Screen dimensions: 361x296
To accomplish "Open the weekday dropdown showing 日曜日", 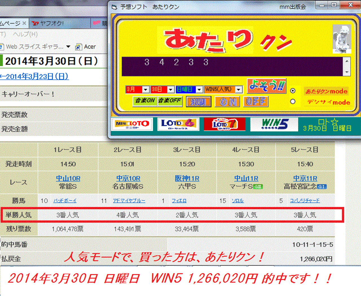I will tap(199, 90).
